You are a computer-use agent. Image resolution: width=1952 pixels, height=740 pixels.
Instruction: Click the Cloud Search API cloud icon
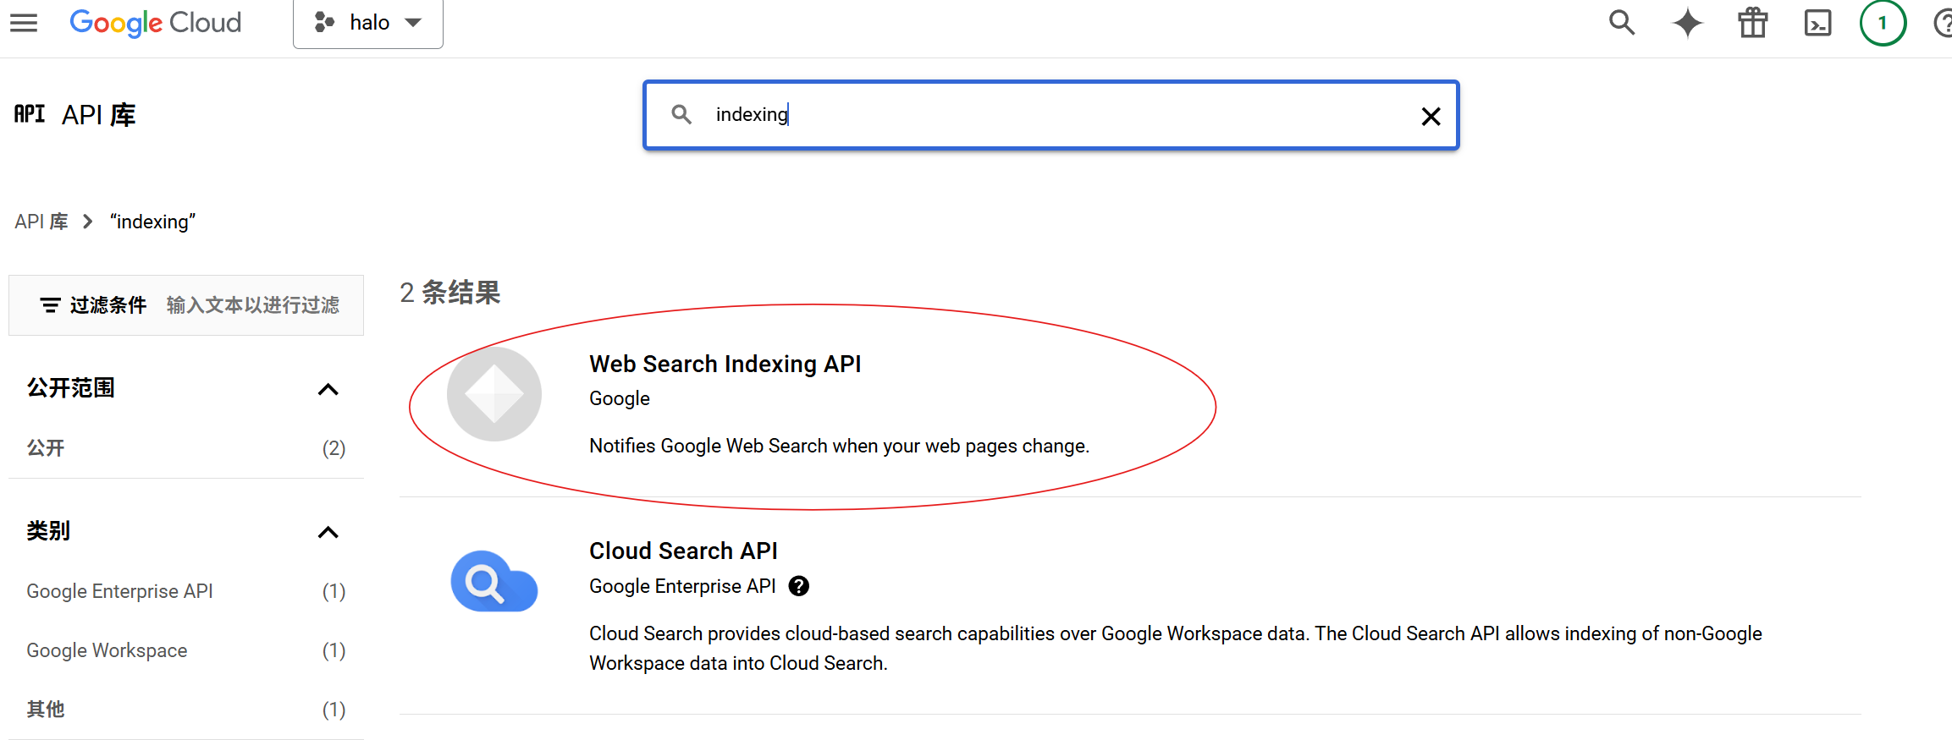pyautogui.click(x=494, y=581)
